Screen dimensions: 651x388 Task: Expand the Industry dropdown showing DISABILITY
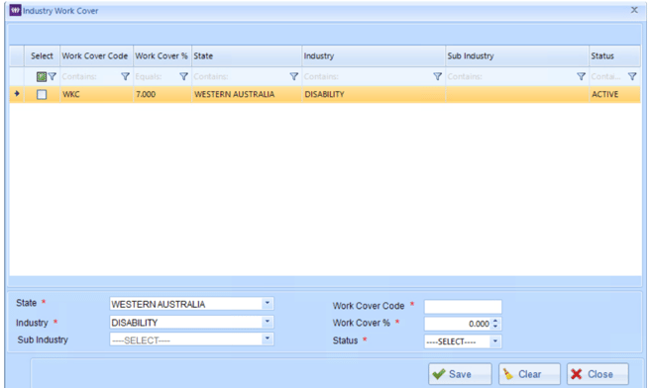click(268, 322)
